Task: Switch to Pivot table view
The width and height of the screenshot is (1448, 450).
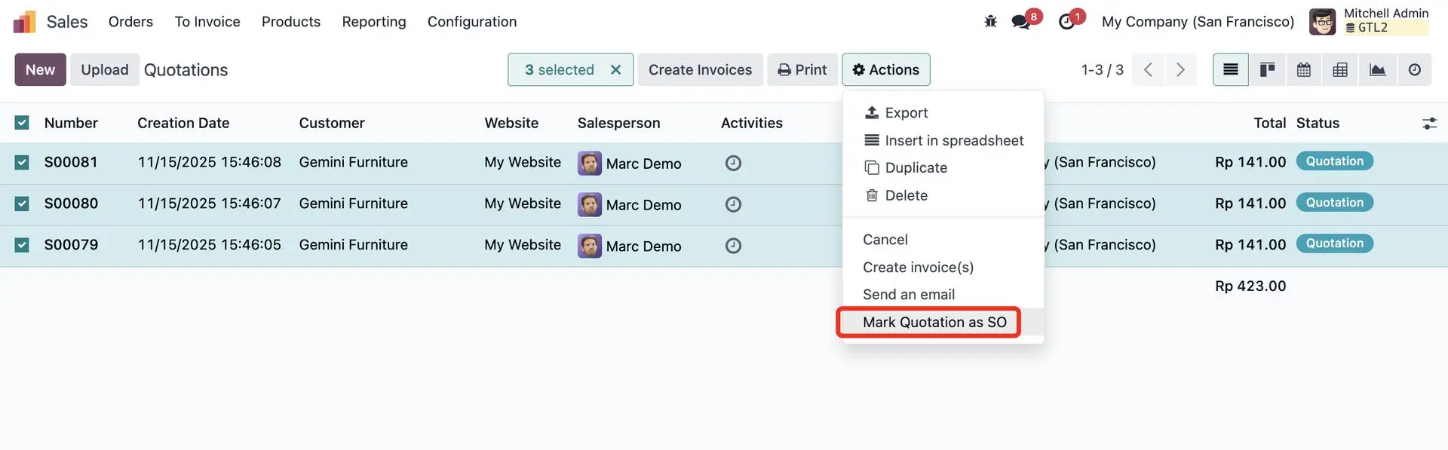Action: 1340,70
